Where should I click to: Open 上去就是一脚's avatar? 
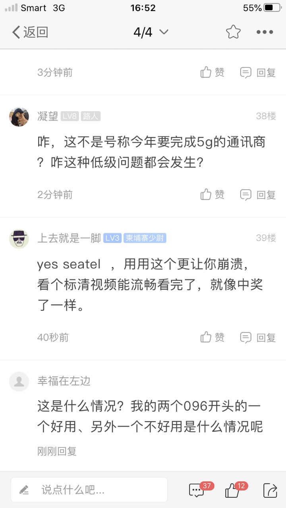19,239
